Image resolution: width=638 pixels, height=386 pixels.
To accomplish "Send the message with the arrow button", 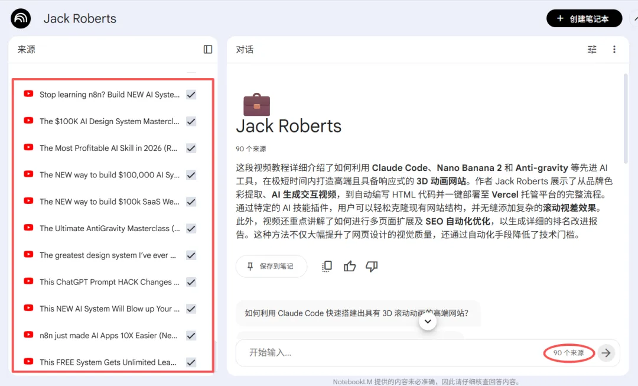I will (606, 353).
